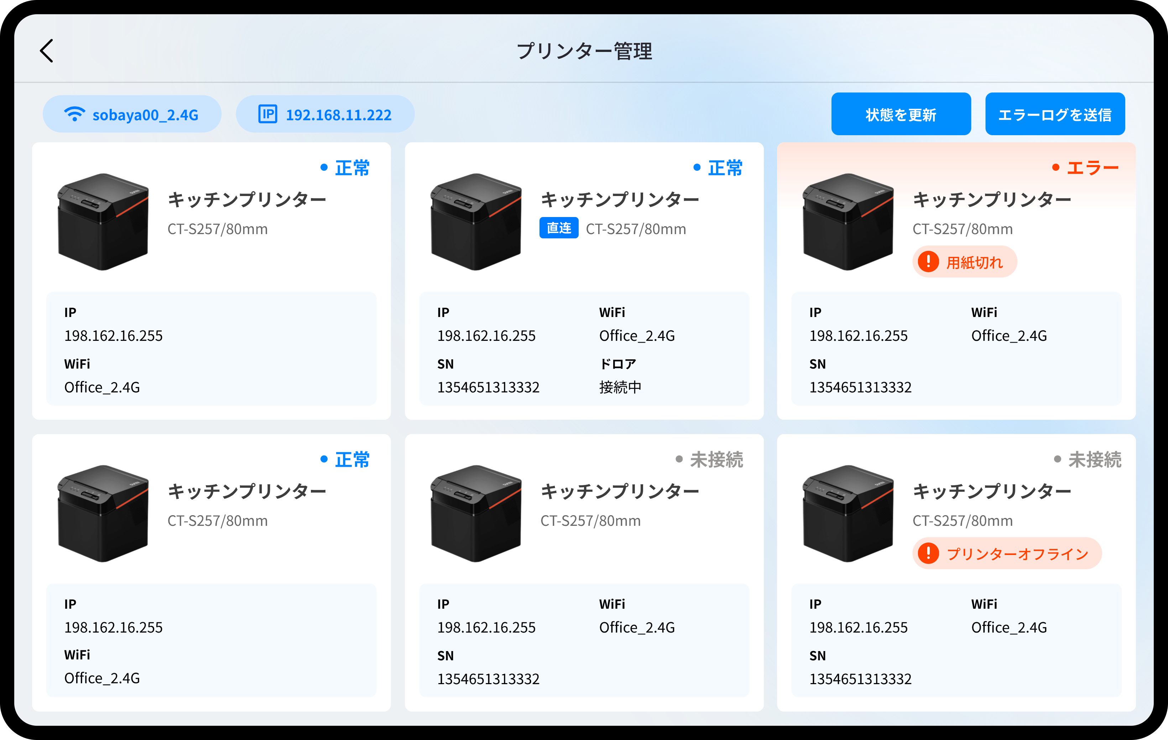Image resolution: width=1168 pixels, height=740 pixels.
Task: Click the printer image on the upper-left 正常 card
Action: point(103,222)
